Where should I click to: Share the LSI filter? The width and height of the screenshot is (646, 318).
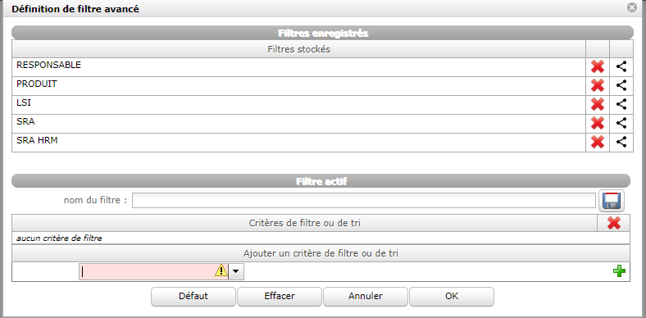point(621,105)
